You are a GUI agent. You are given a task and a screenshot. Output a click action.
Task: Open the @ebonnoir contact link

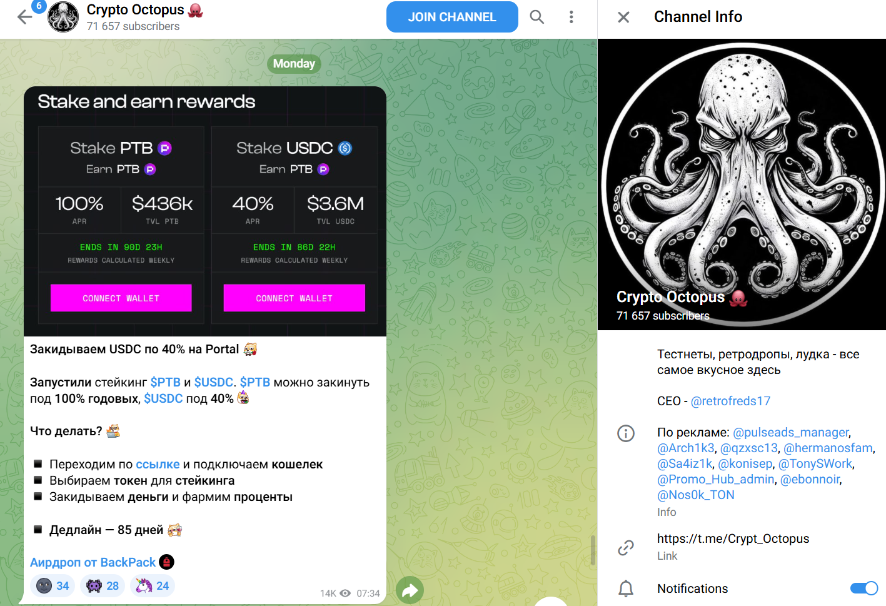click(x=810, y=479)
